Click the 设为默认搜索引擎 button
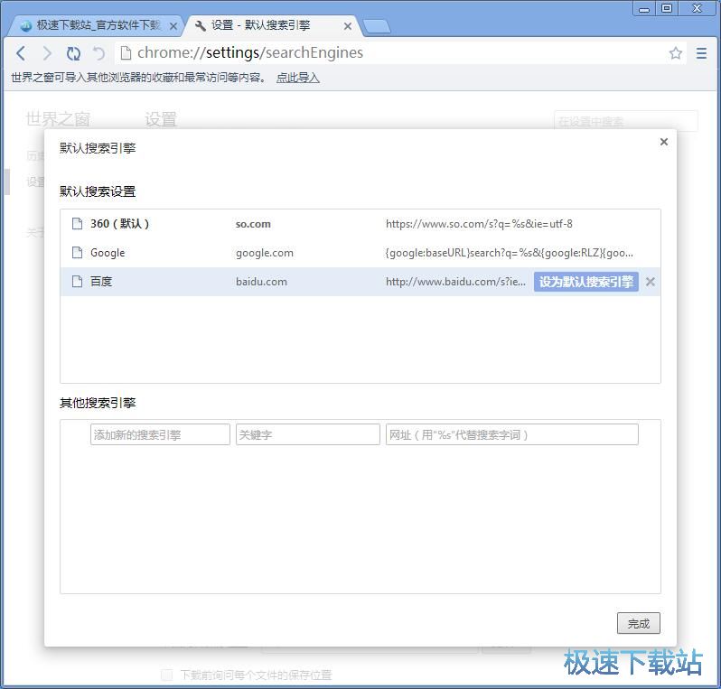This screenshot has height=689, width=721. coord(585,282)
